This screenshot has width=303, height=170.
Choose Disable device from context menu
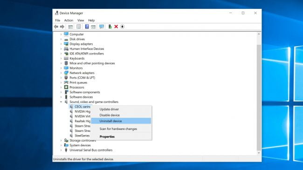121,115
